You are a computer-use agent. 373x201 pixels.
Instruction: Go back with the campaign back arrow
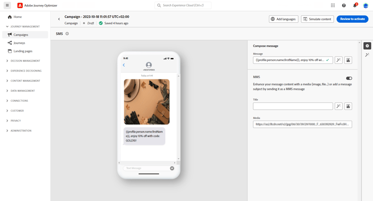(59, 19)
